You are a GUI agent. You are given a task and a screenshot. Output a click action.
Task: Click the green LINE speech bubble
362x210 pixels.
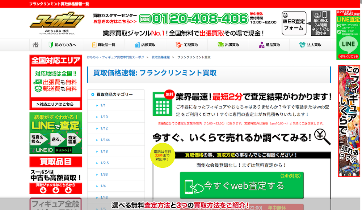(x=348, y=44)
